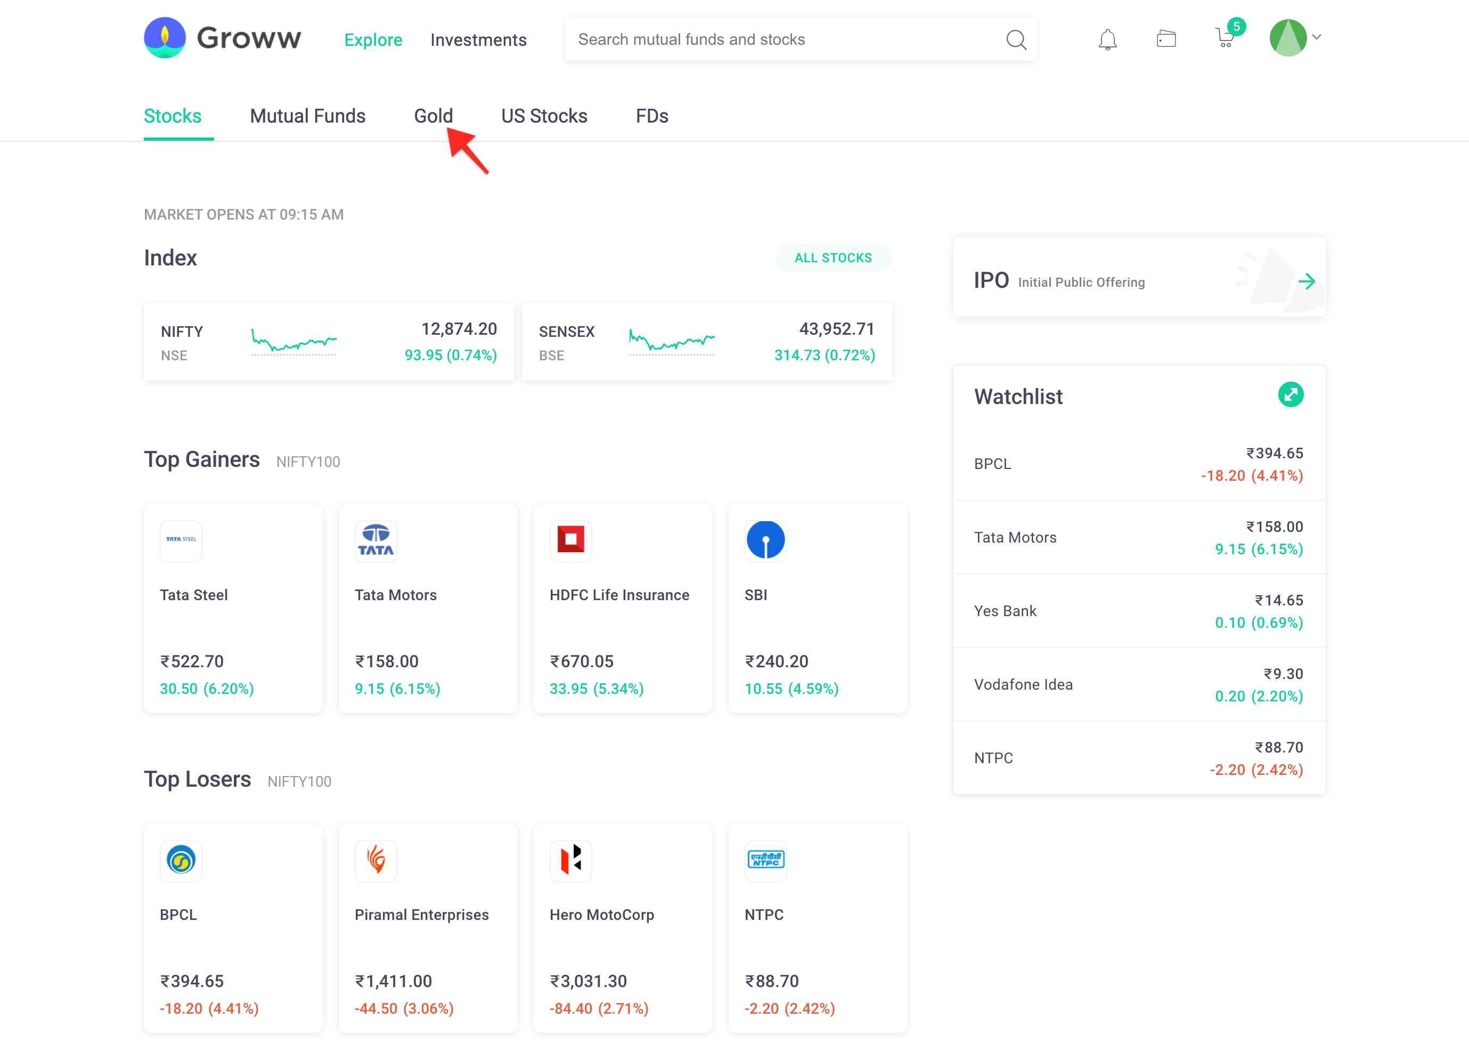The height and width of the screenshot is (1051, 1469).
Task: Open the IPO Initial Public Offering card
Action: coord(1139,278)
